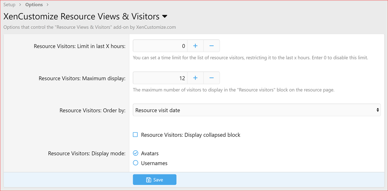The image size is (388, 191).
Task: Click the chevron after Options breadcrumb
Action: click(x=47, y=5)
